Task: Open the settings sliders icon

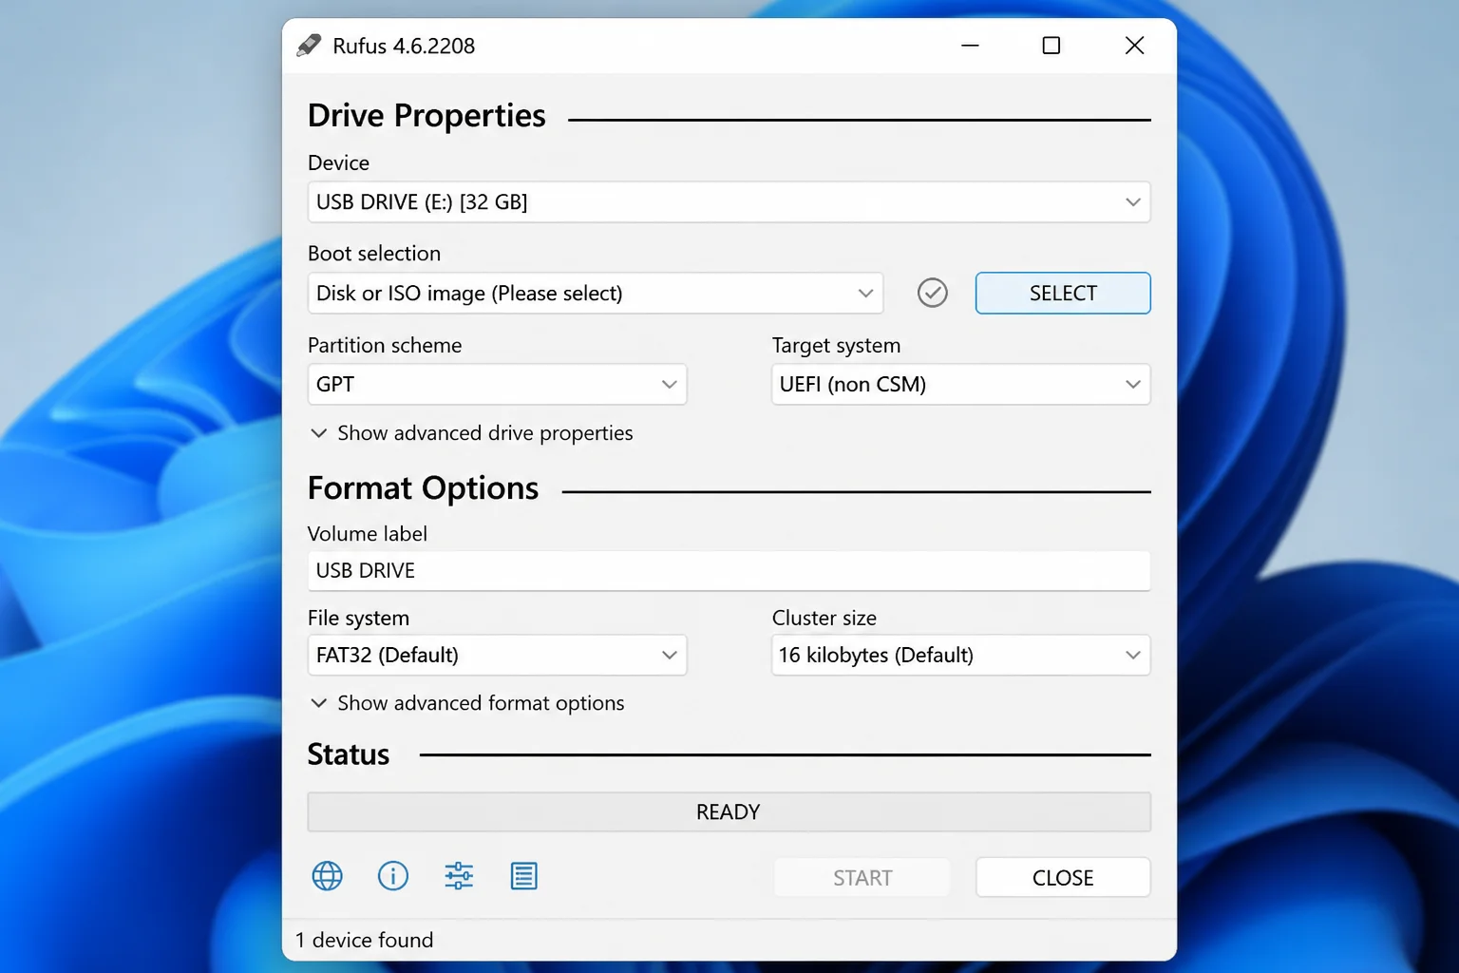Action: (459, 876)
